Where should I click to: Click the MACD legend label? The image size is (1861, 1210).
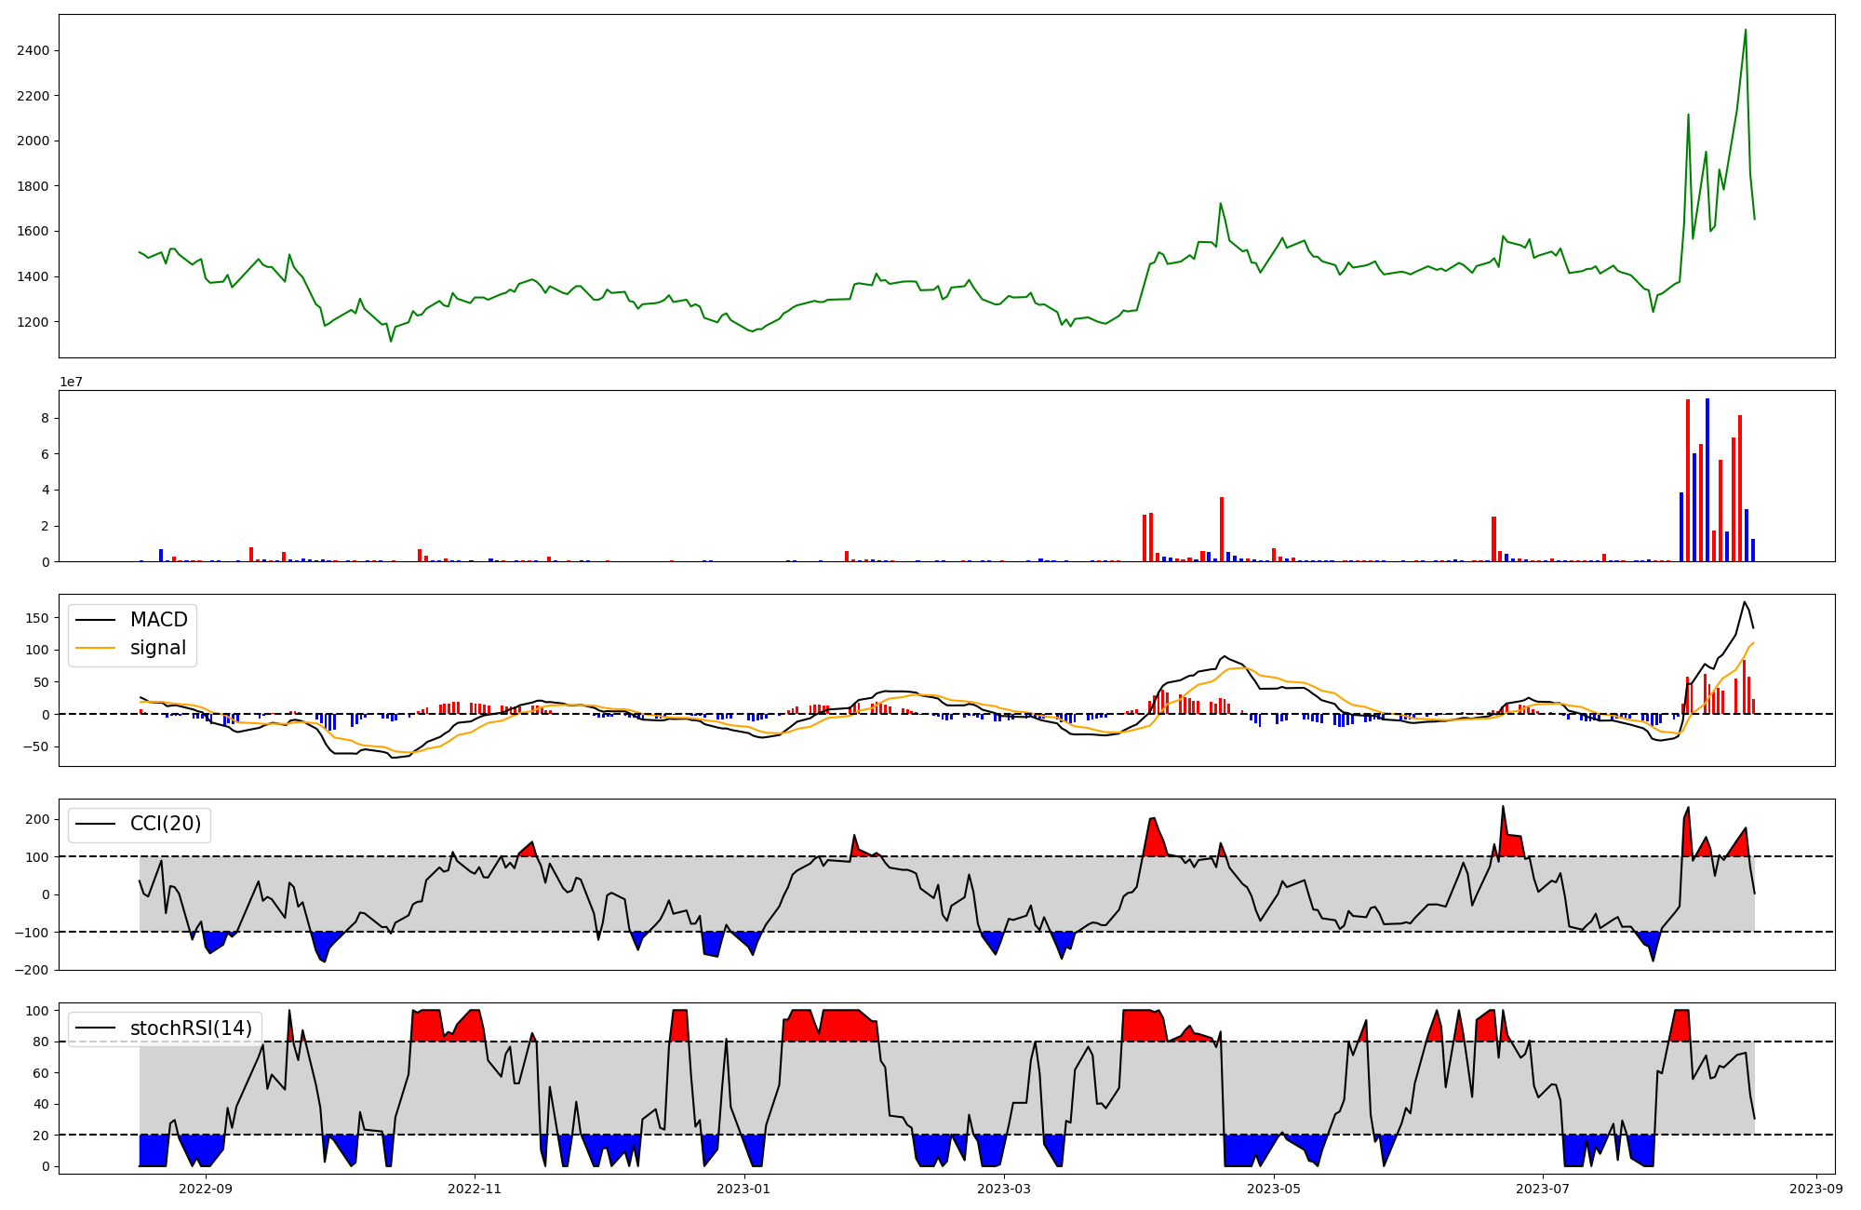point(158,620)
